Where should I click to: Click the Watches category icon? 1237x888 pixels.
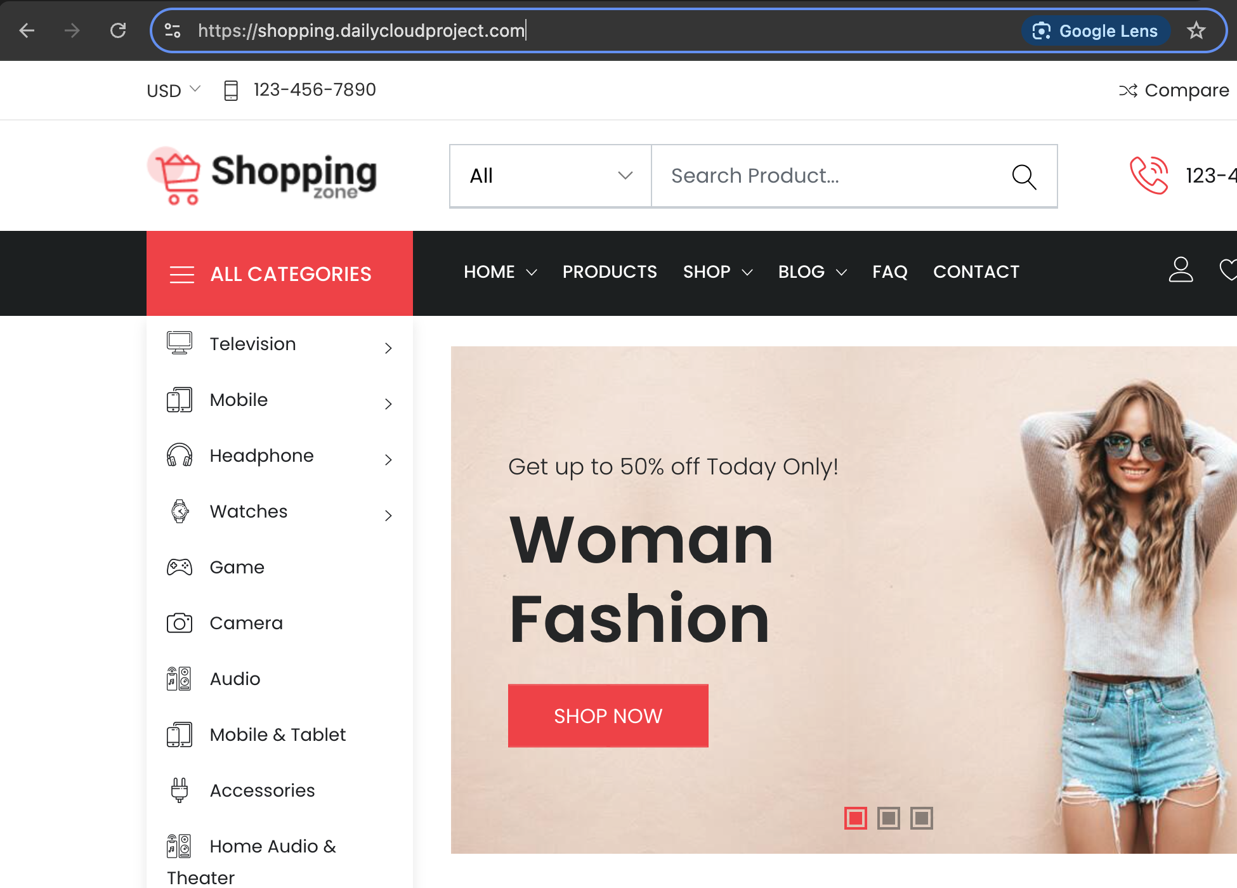[180, 511]
